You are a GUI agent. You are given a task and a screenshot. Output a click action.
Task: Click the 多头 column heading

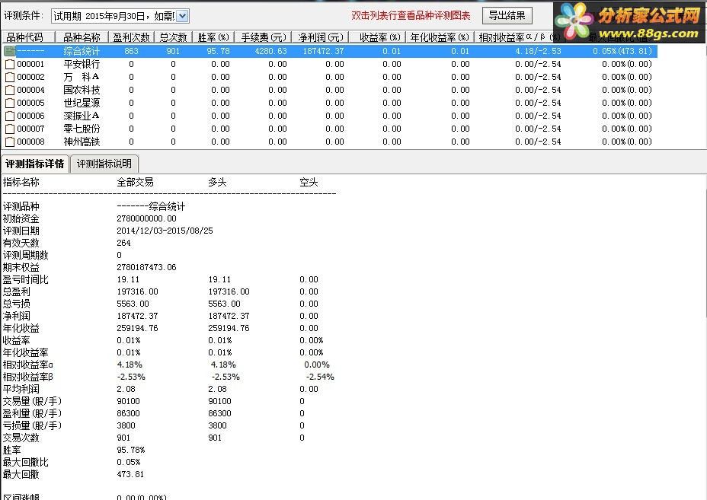[217, 182]
